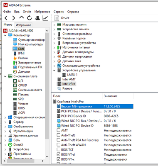158x166 pixels.
Task: Open the Сервис menu
Action: 59,12
